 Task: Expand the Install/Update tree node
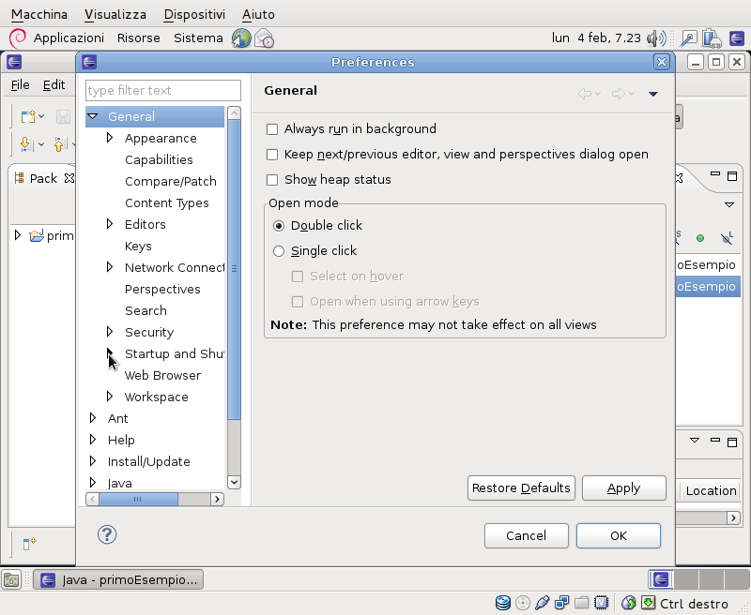pyautogui.click(x=93, y=461)
